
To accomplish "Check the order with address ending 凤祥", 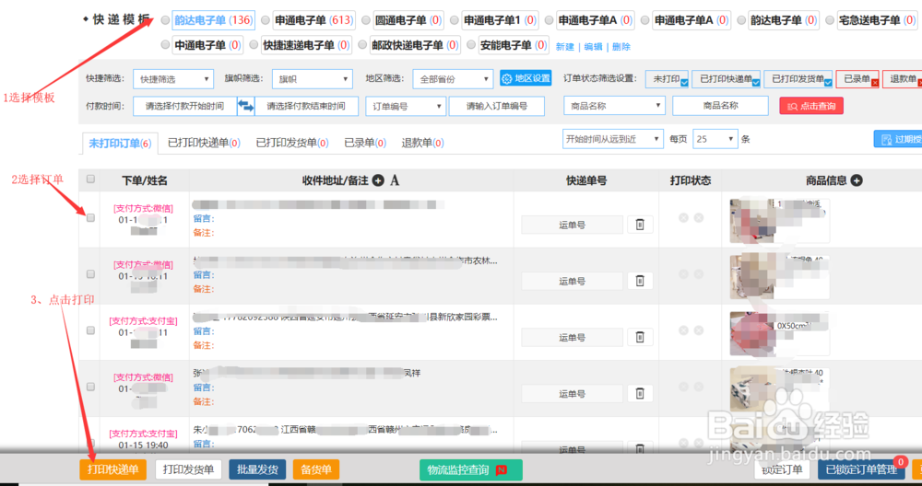I will pos(90,387).
